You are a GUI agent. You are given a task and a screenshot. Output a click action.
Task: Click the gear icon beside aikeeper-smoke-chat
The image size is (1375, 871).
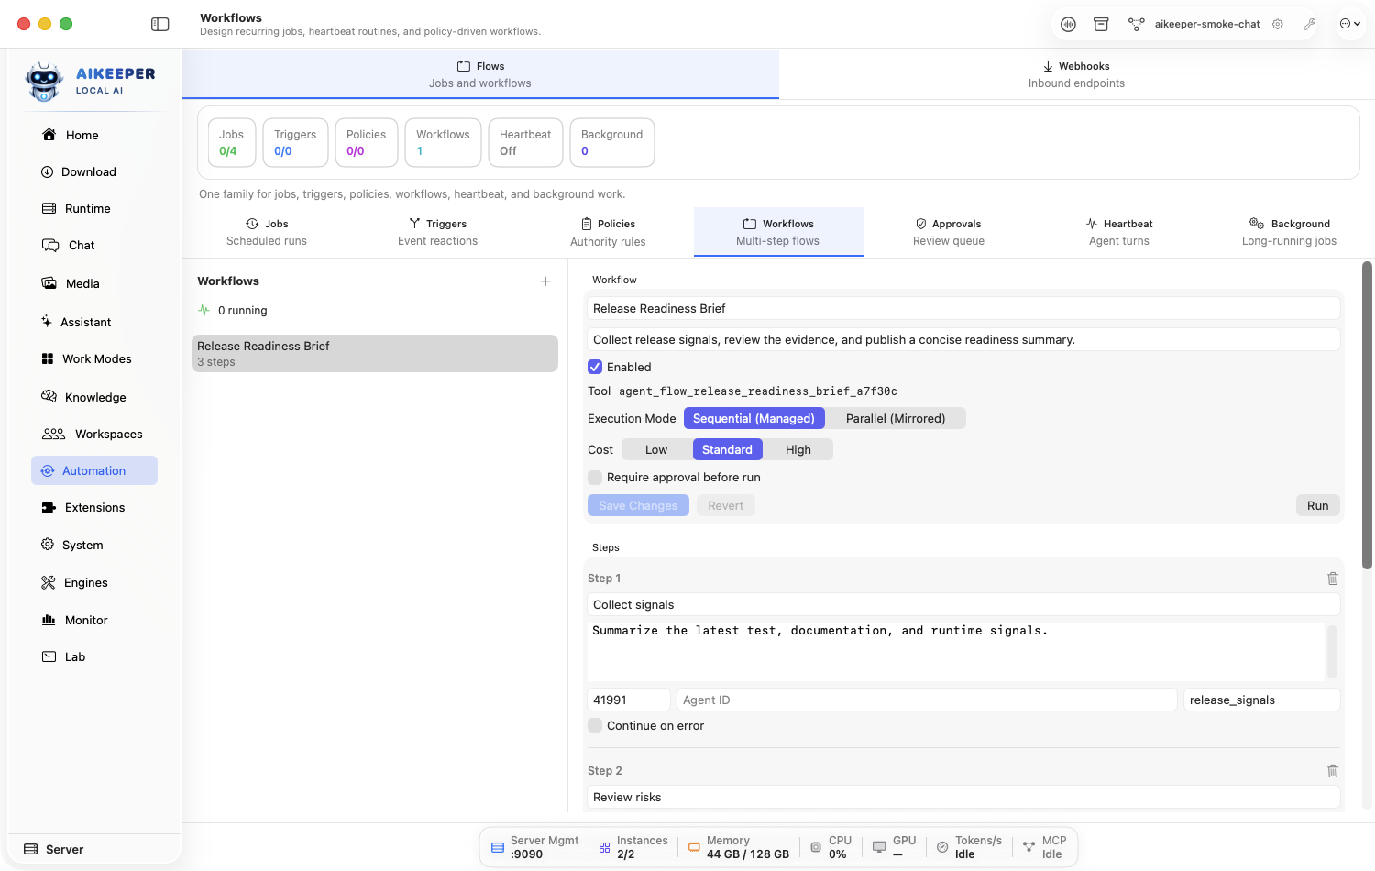click(1278, 24)
